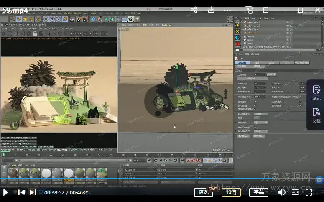Mute the video volume
This screenshot has width=324, height=202.
click(281, 192)
